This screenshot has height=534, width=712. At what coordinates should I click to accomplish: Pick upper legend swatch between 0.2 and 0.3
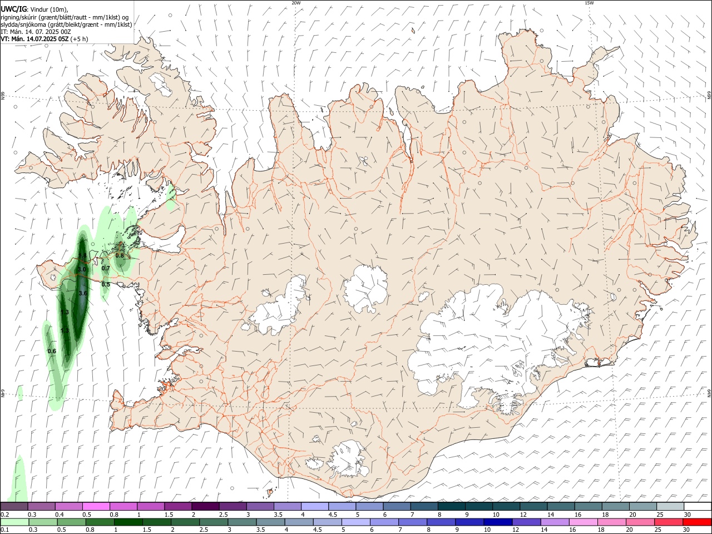pyautogui.click(x=14, y=506)
